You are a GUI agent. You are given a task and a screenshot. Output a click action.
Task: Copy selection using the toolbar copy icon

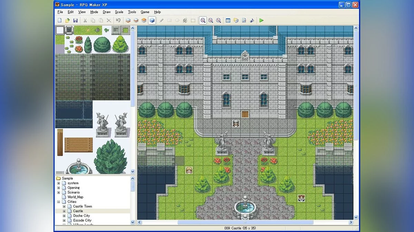pos(93,21)
